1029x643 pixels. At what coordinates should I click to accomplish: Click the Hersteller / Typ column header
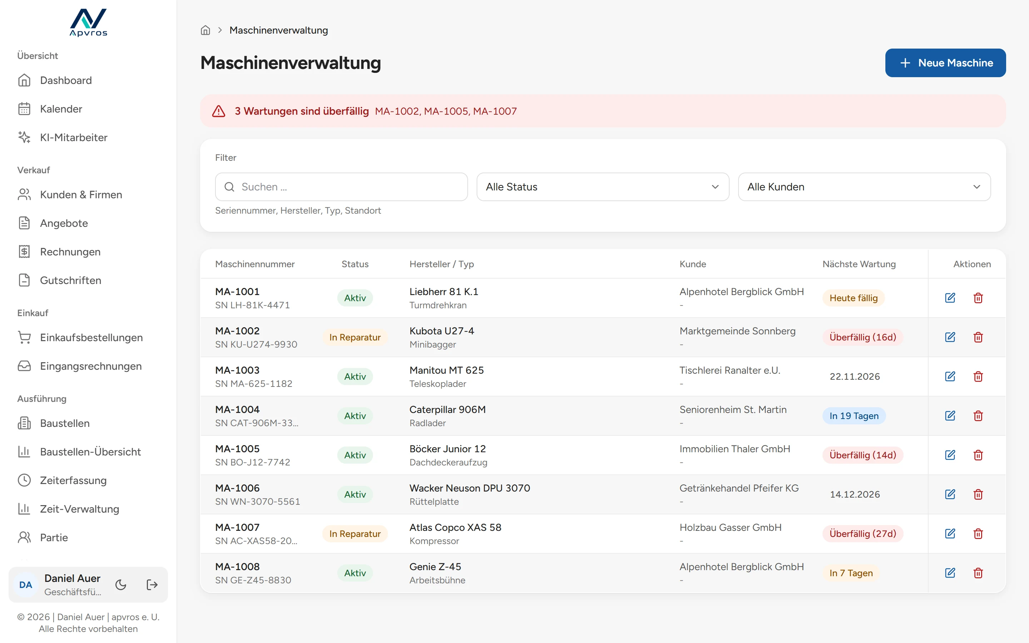click(441, 264)
